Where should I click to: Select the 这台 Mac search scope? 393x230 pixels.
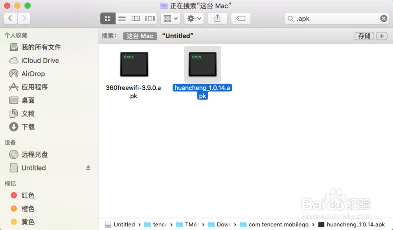tap(140, 36)
